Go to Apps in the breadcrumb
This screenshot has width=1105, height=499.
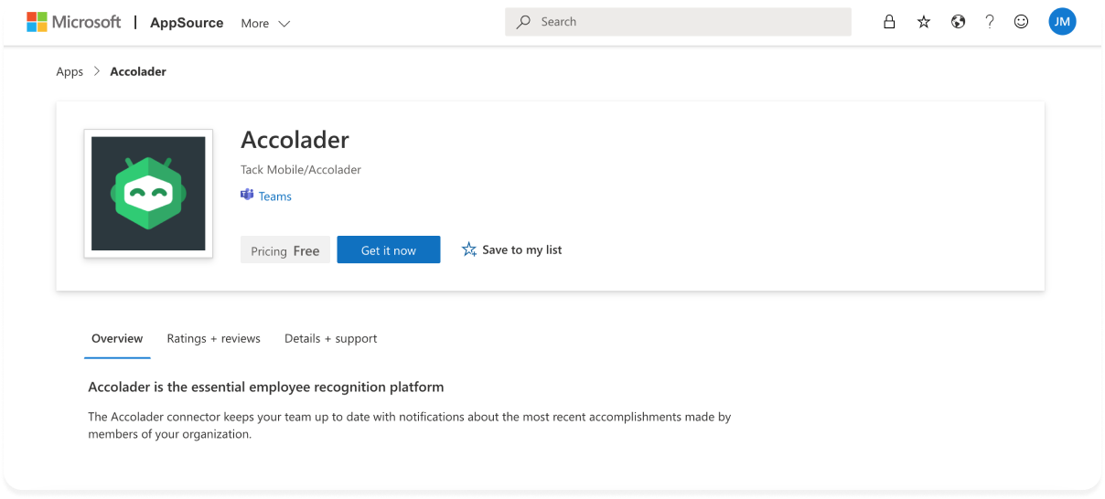[70, 71]
